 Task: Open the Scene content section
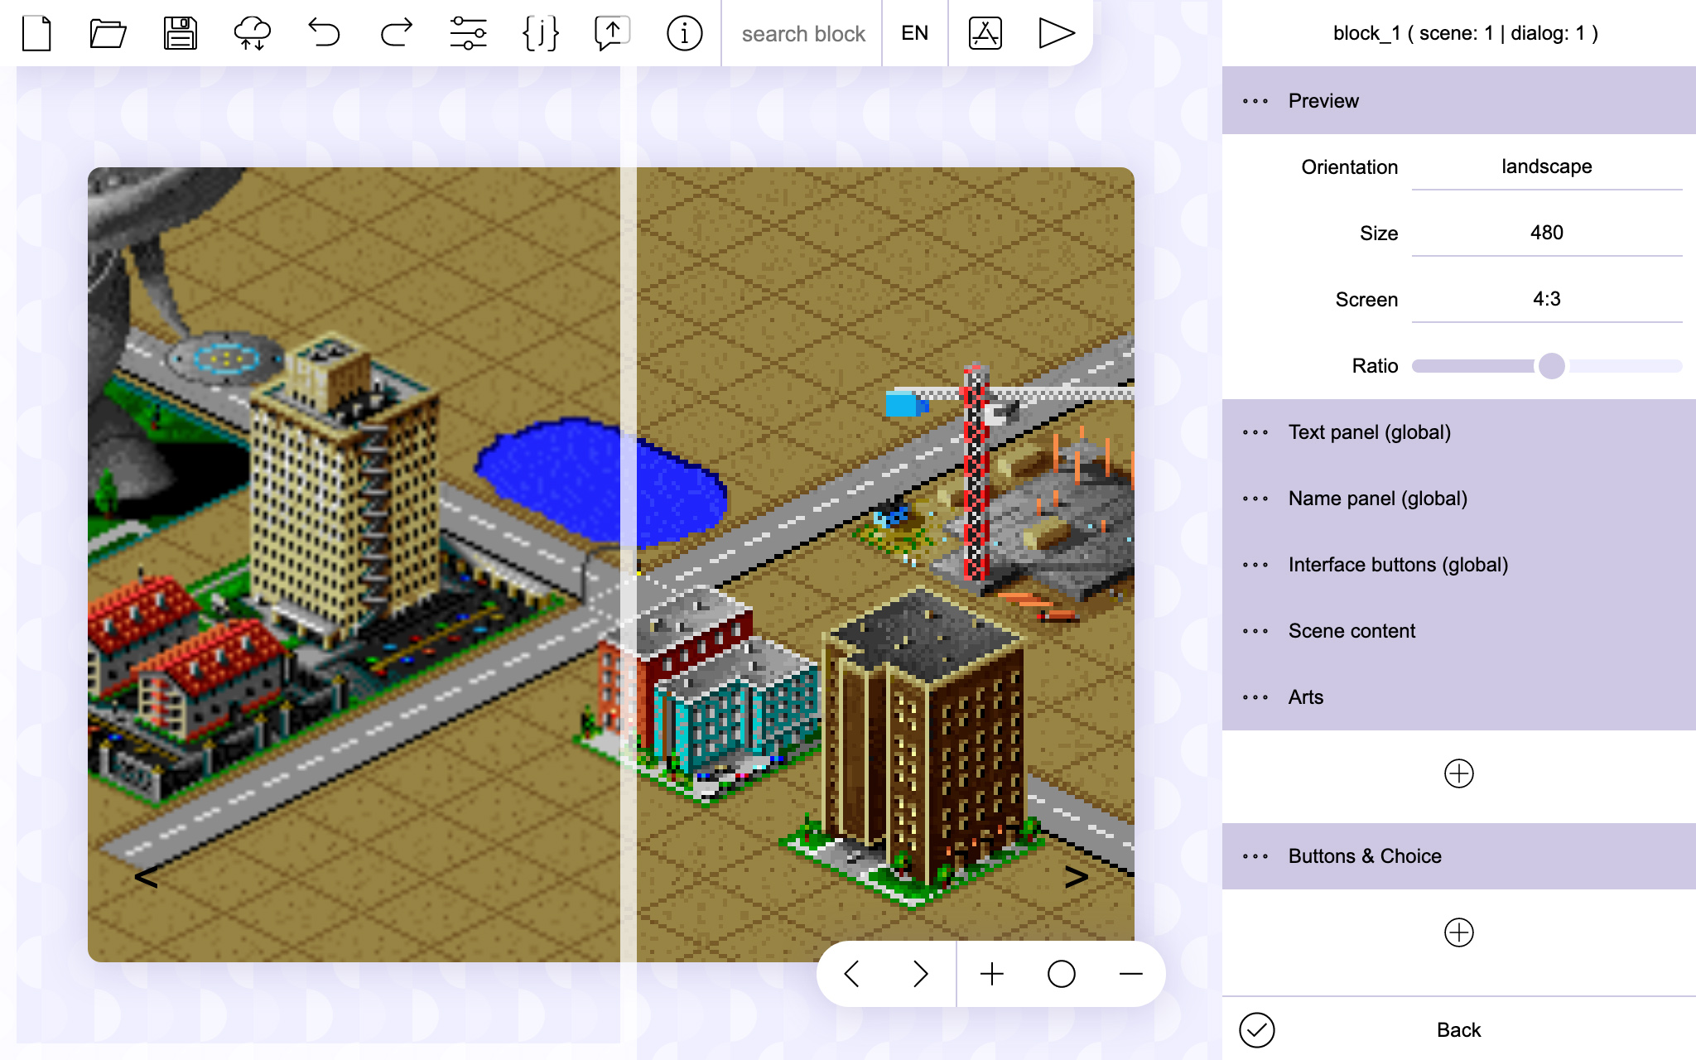pyautogui.click(x=1351, y=631)
